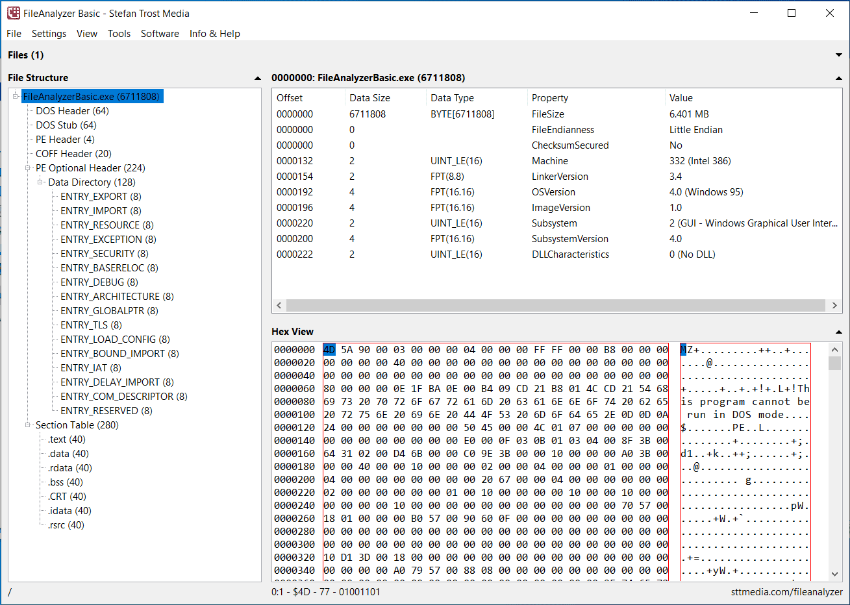The image size is (850, 605).
Task: Click the right arrow of the properties scrollbar
Action: point(834,305)
